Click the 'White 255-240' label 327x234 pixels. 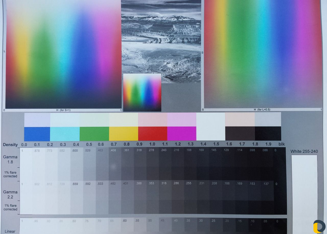click(304, 151)
